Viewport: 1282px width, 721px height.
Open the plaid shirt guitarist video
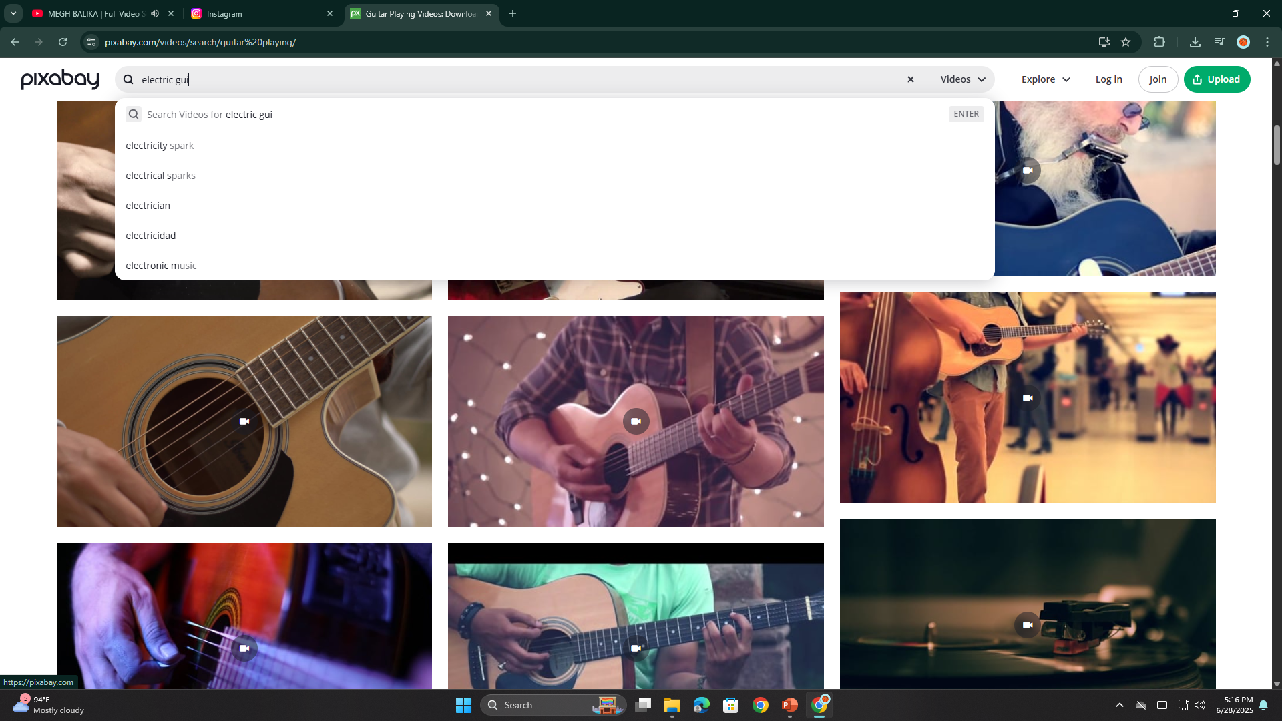(636, 421)
